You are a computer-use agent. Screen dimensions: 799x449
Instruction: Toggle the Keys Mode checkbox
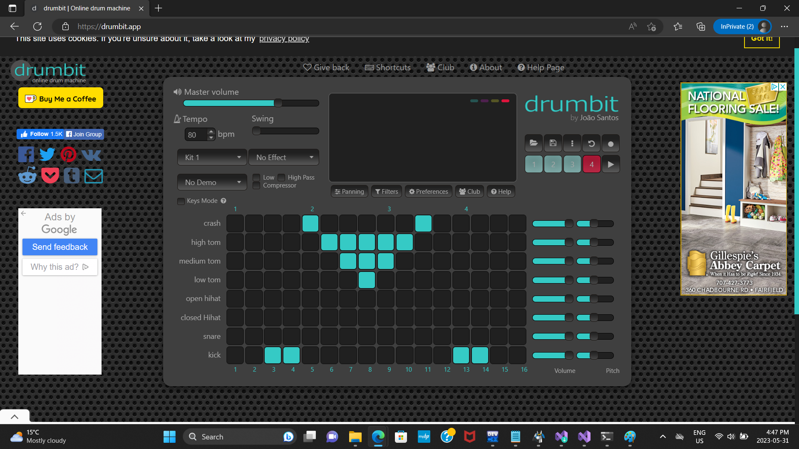coord(181,201)
